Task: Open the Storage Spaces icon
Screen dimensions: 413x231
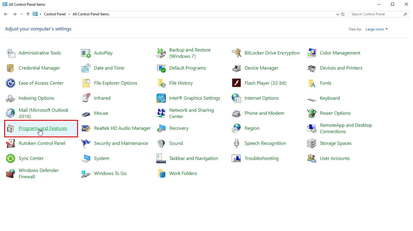Action: 312,143
